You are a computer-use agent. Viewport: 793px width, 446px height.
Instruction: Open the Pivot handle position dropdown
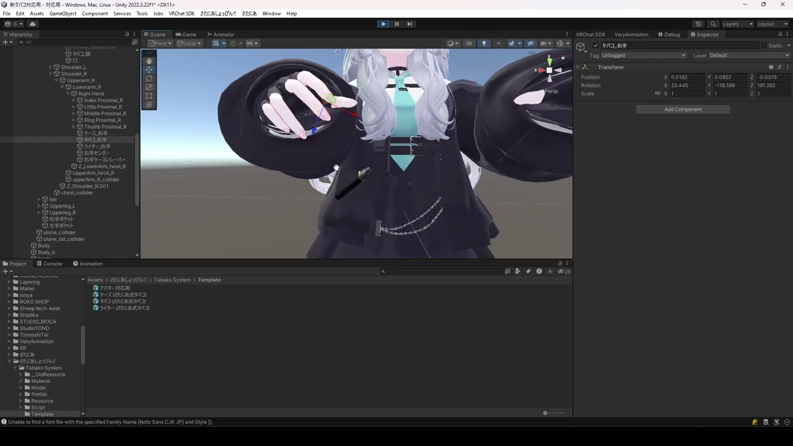[160, 43]
